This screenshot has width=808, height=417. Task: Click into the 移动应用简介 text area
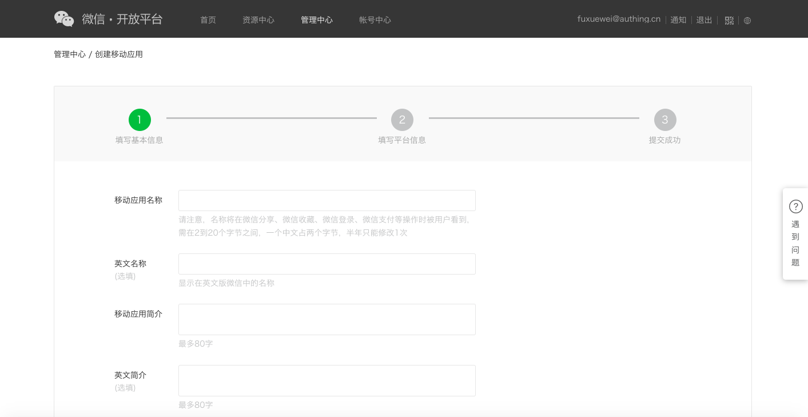327,319
